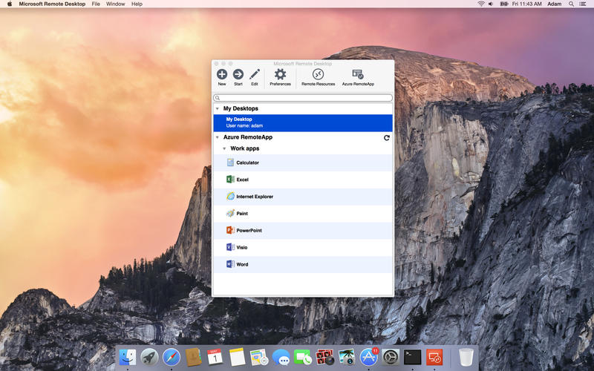Collapse the My Desktops group
Image resolution: width=594 pixels, height=371 pixels.
pyautogui.click(x=218, y=108)
